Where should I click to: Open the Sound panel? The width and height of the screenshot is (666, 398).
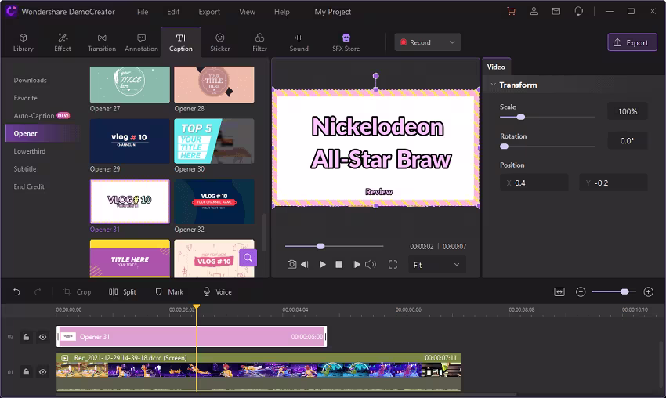click(299, 42)
